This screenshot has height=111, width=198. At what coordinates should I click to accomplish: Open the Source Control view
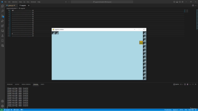tap(2, 16)
